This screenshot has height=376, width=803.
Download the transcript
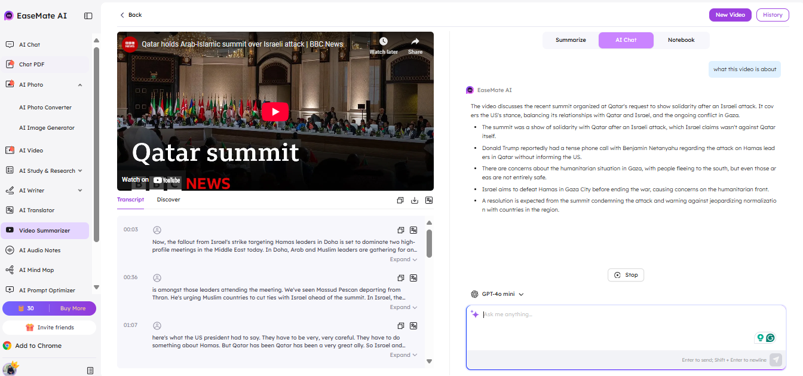(415, 200)
